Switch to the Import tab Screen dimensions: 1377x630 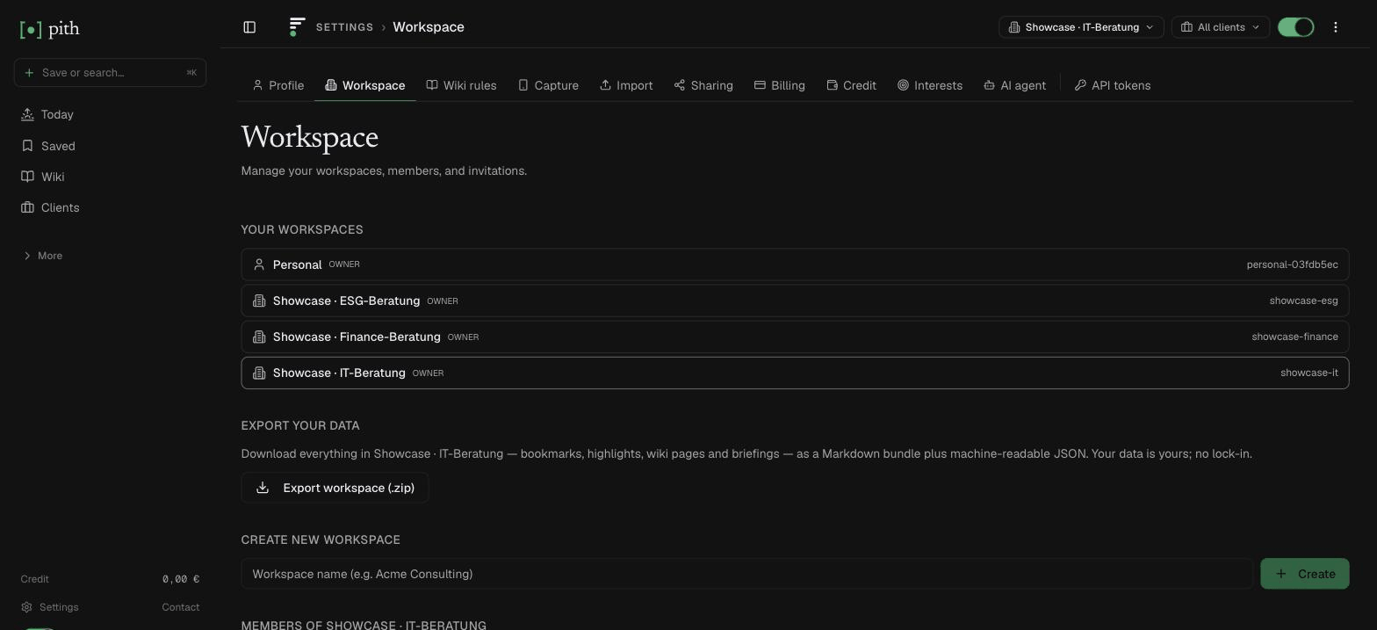click(x=626, y=85)
